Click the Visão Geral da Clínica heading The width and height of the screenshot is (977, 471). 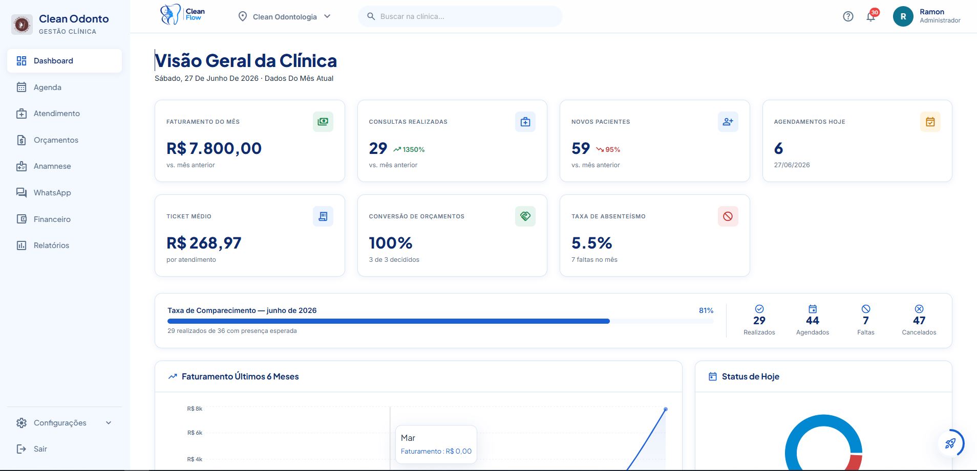coord(246,61)
